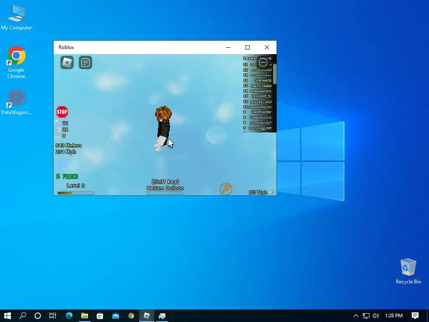Select player chimchar1017 in the leaderboard

click(261, 123)
